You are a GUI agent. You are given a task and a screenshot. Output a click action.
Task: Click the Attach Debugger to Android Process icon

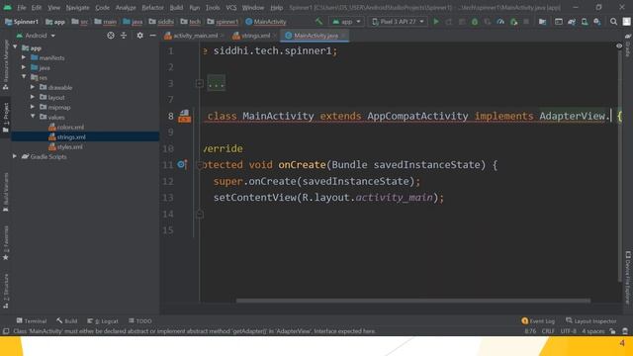(x=513, y=22)
